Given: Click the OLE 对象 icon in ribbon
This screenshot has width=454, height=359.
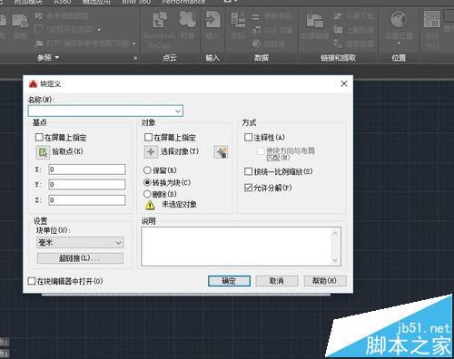Looking at the screenshot, I should (256, 30).
